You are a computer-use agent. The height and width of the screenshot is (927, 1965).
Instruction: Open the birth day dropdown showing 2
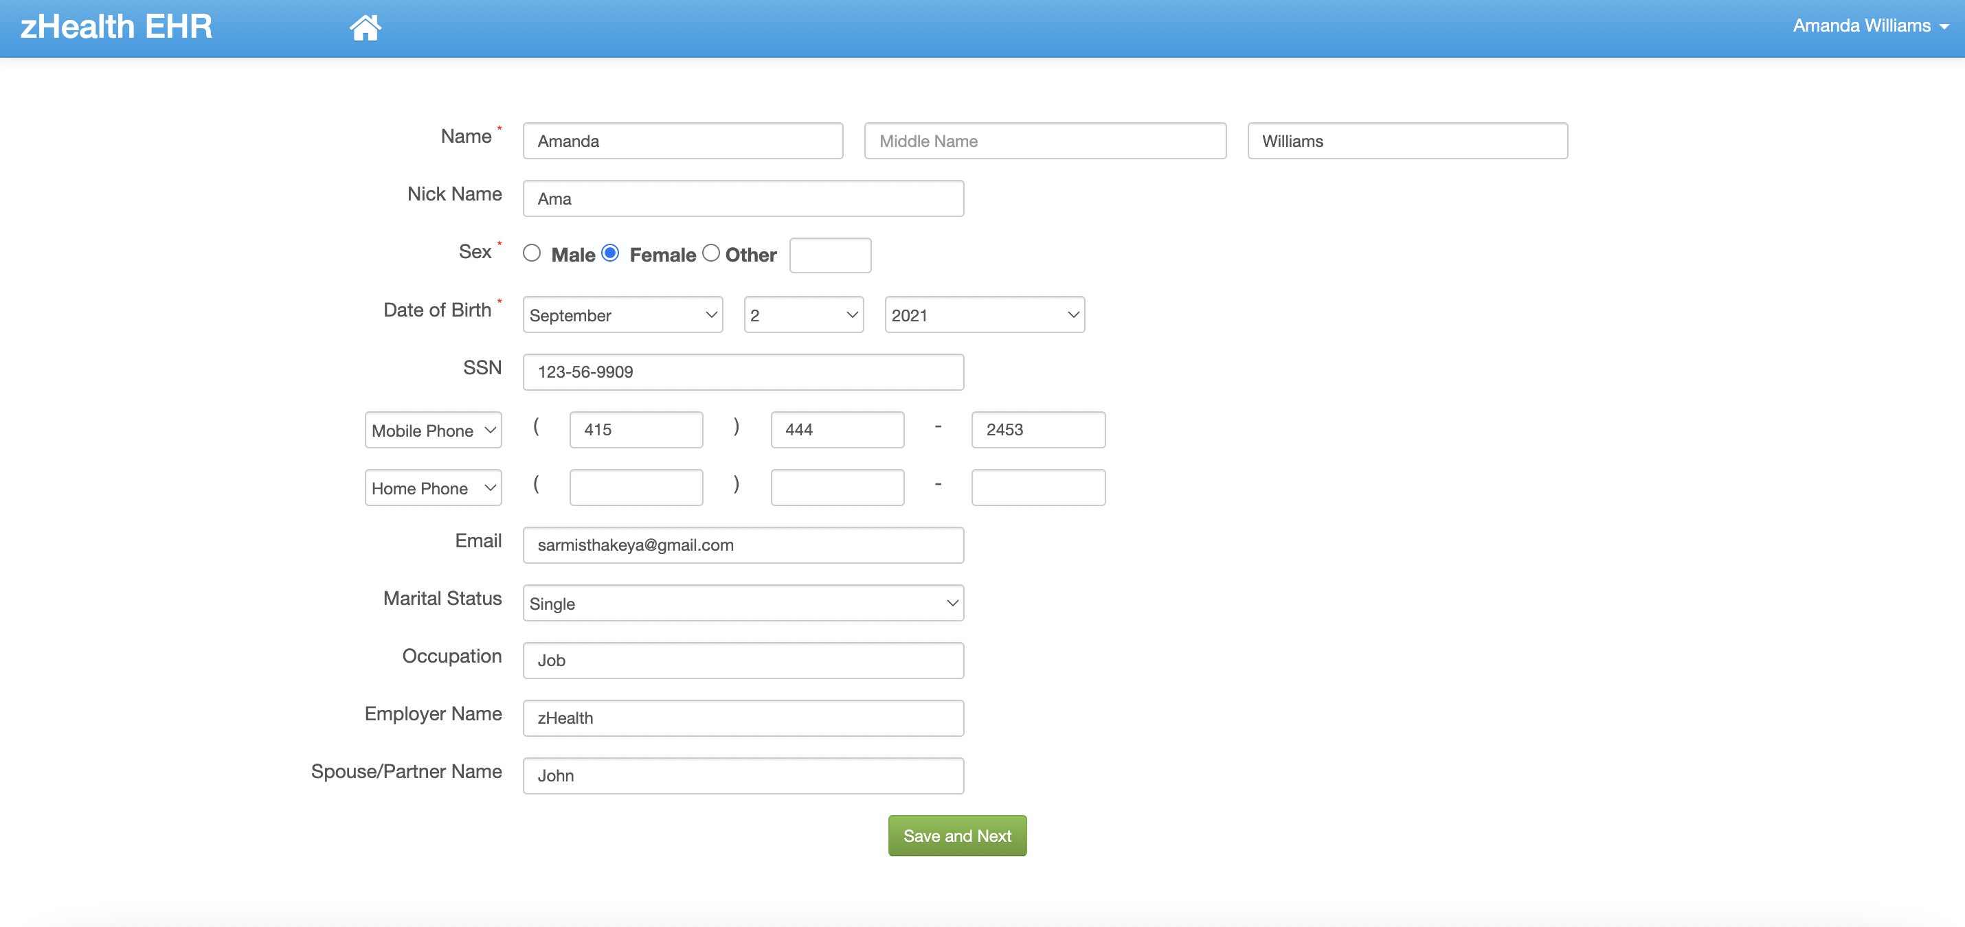(803, 315)
